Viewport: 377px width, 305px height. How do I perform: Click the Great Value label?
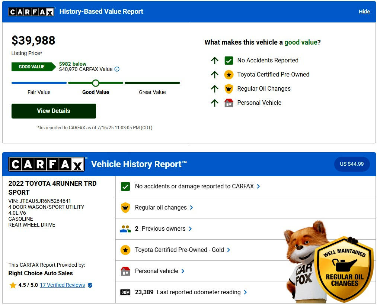tap(152, 92)
